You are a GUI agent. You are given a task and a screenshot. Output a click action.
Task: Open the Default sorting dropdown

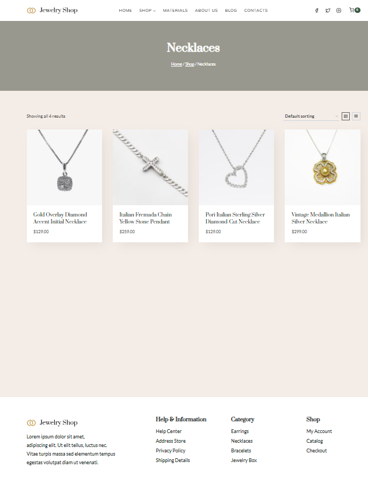tap(312, 116)
